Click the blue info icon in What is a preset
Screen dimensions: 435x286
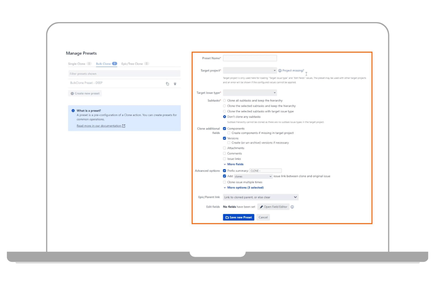click(73, 111)
